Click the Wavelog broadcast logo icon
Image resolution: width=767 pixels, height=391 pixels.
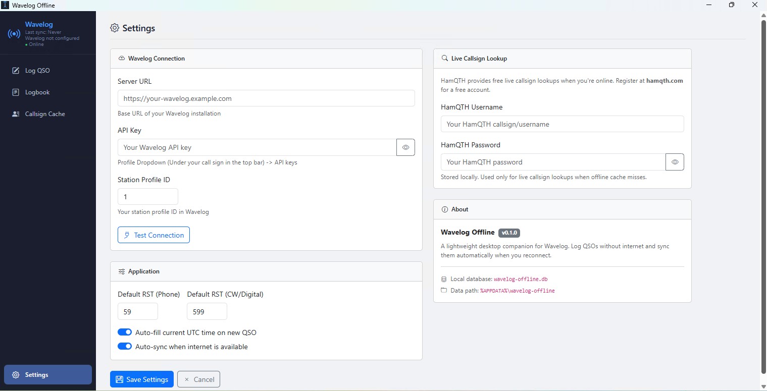[x=14, y=34]
